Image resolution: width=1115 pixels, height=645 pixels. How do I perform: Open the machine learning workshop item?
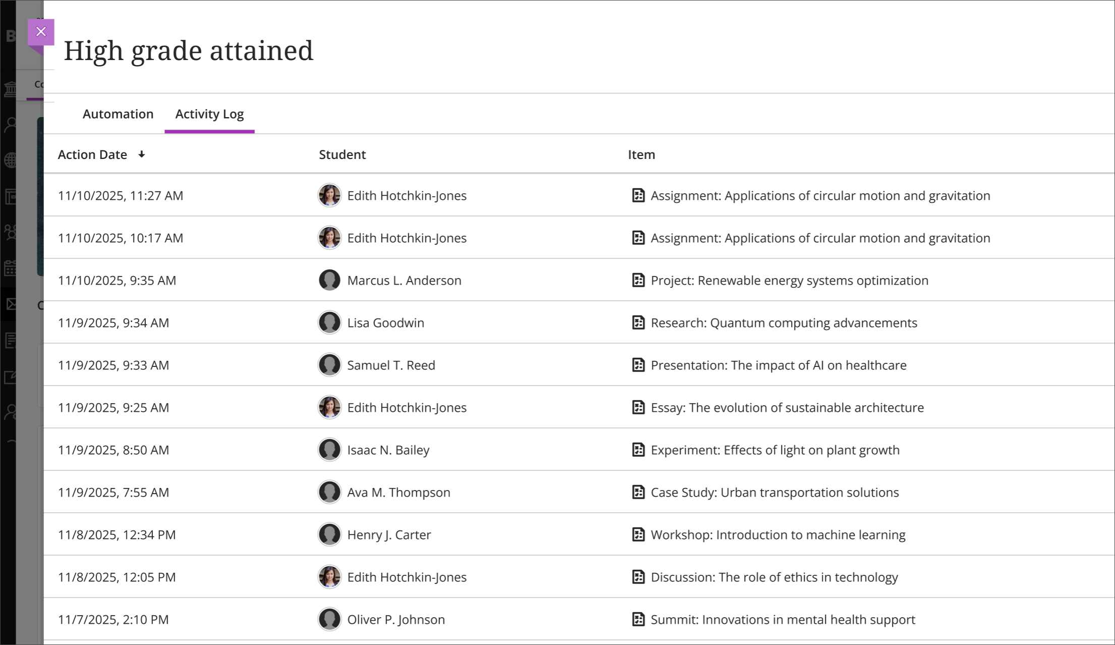pos(777,534)
